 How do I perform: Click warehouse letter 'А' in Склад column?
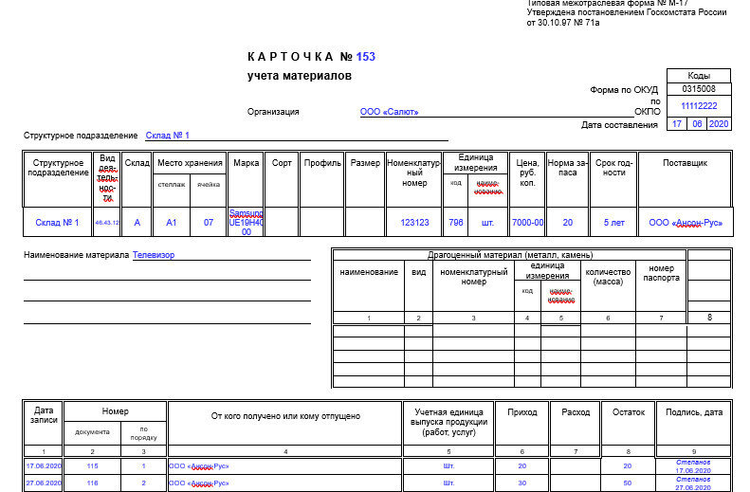137,223
